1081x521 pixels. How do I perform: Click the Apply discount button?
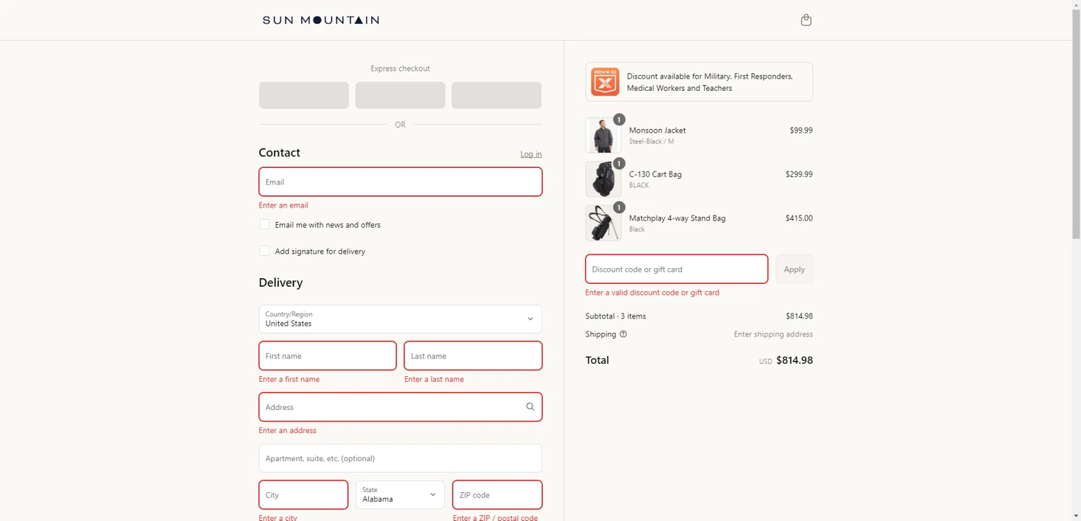point(794,269)
